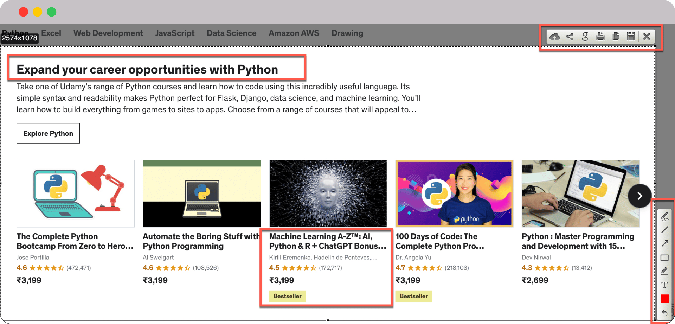Switch to the Web Development tab
The width and height of the screenshot is (675, 324).
click(x=108, y=33)
